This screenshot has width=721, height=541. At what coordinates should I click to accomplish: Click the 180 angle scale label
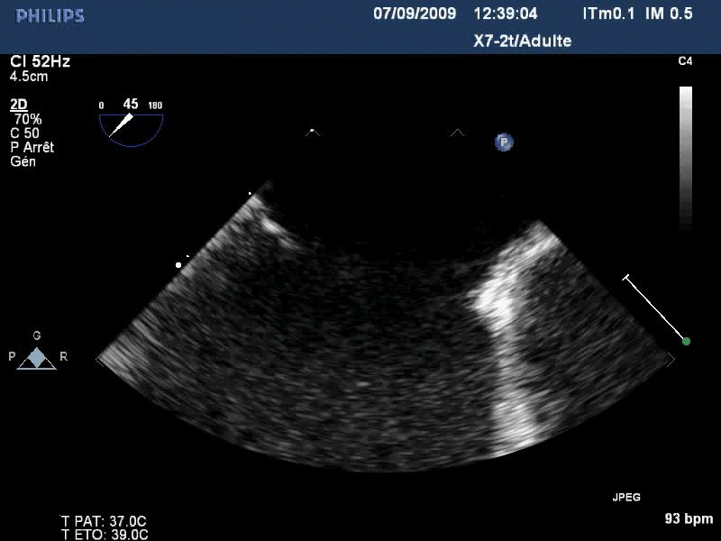(x=155, y=105)
